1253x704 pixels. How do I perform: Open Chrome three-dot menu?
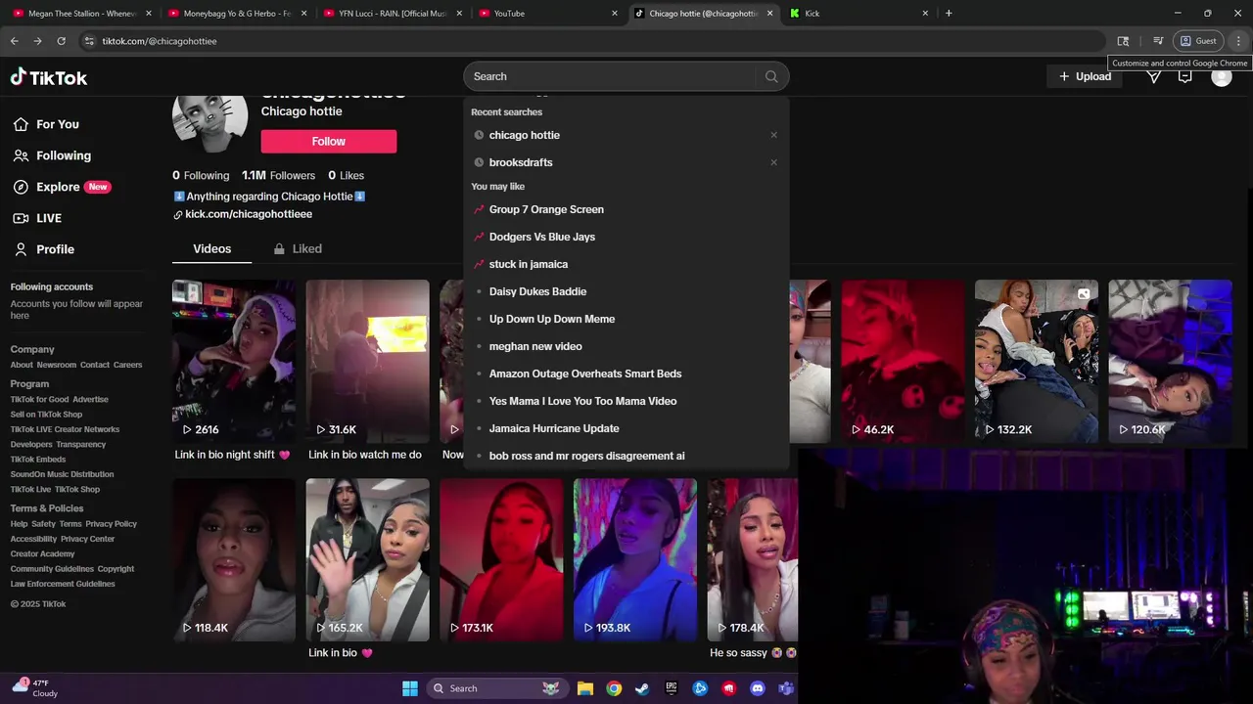(x=1238, y=41)
